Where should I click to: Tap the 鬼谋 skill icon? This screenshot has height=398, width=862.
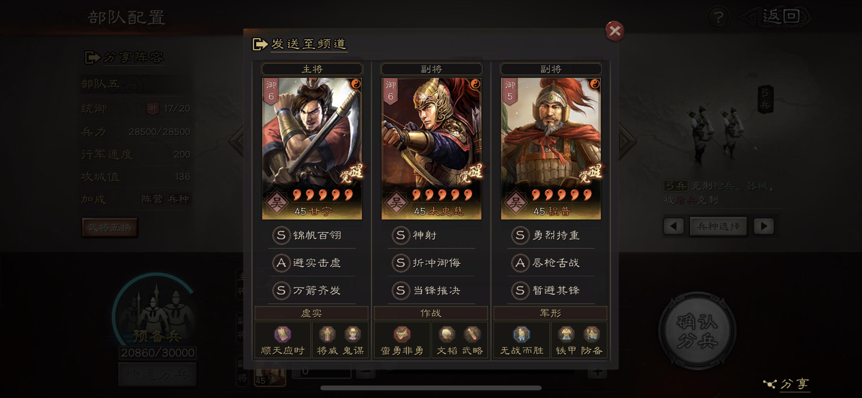[x=353, y=334]
